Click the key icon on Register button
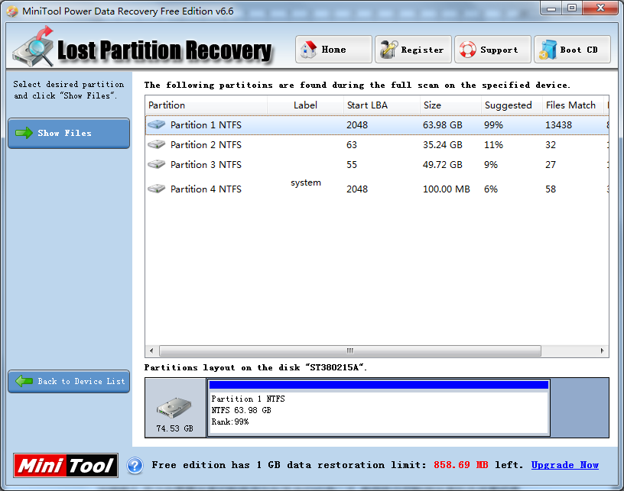624x491 pixels. click(x=388, y=50)
